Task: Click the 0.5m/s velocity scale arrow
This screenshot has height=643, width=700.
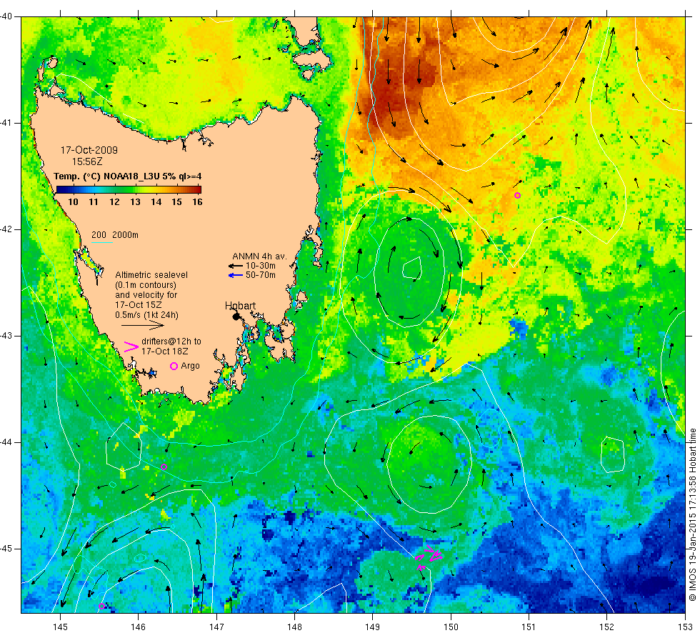Action: pyautogui.click(x=143, y=325)
